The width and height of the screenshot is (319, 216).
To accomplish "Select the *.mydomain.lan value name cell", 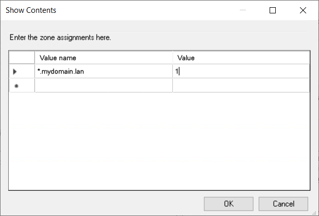I will 103,72.
